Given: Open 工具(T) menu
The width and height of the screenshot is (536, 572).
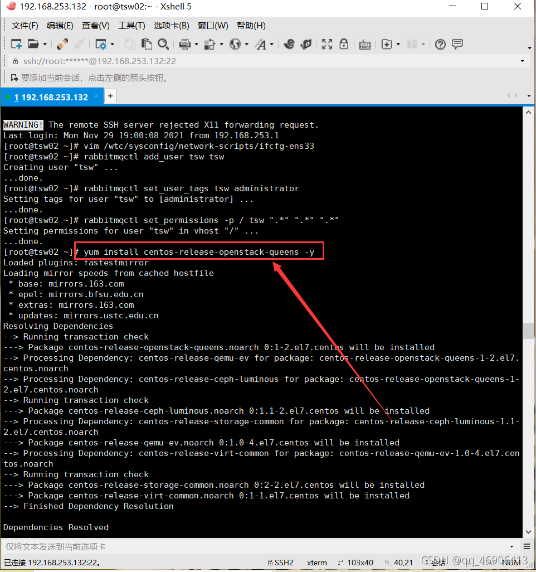Looking at the screenshot, I should click(131, 26).
